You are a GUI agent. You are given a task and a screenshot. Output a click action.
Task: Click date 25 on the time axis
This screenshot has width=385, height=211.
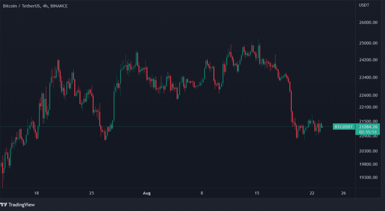coord(91,193)
